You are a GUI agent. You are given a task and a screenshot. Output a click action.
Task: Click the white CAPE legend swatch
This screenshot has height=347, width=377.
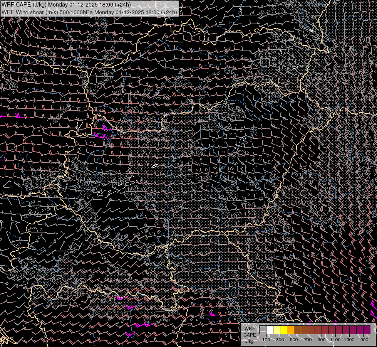270,330
